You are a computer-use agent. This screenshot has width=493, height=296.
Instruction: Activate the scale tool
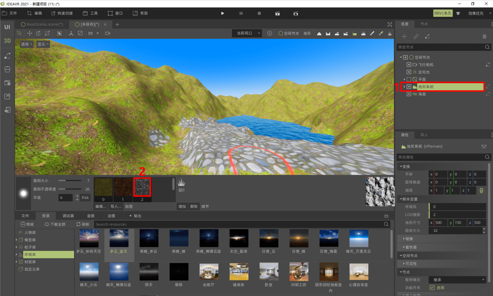click(x=47, y=33)
